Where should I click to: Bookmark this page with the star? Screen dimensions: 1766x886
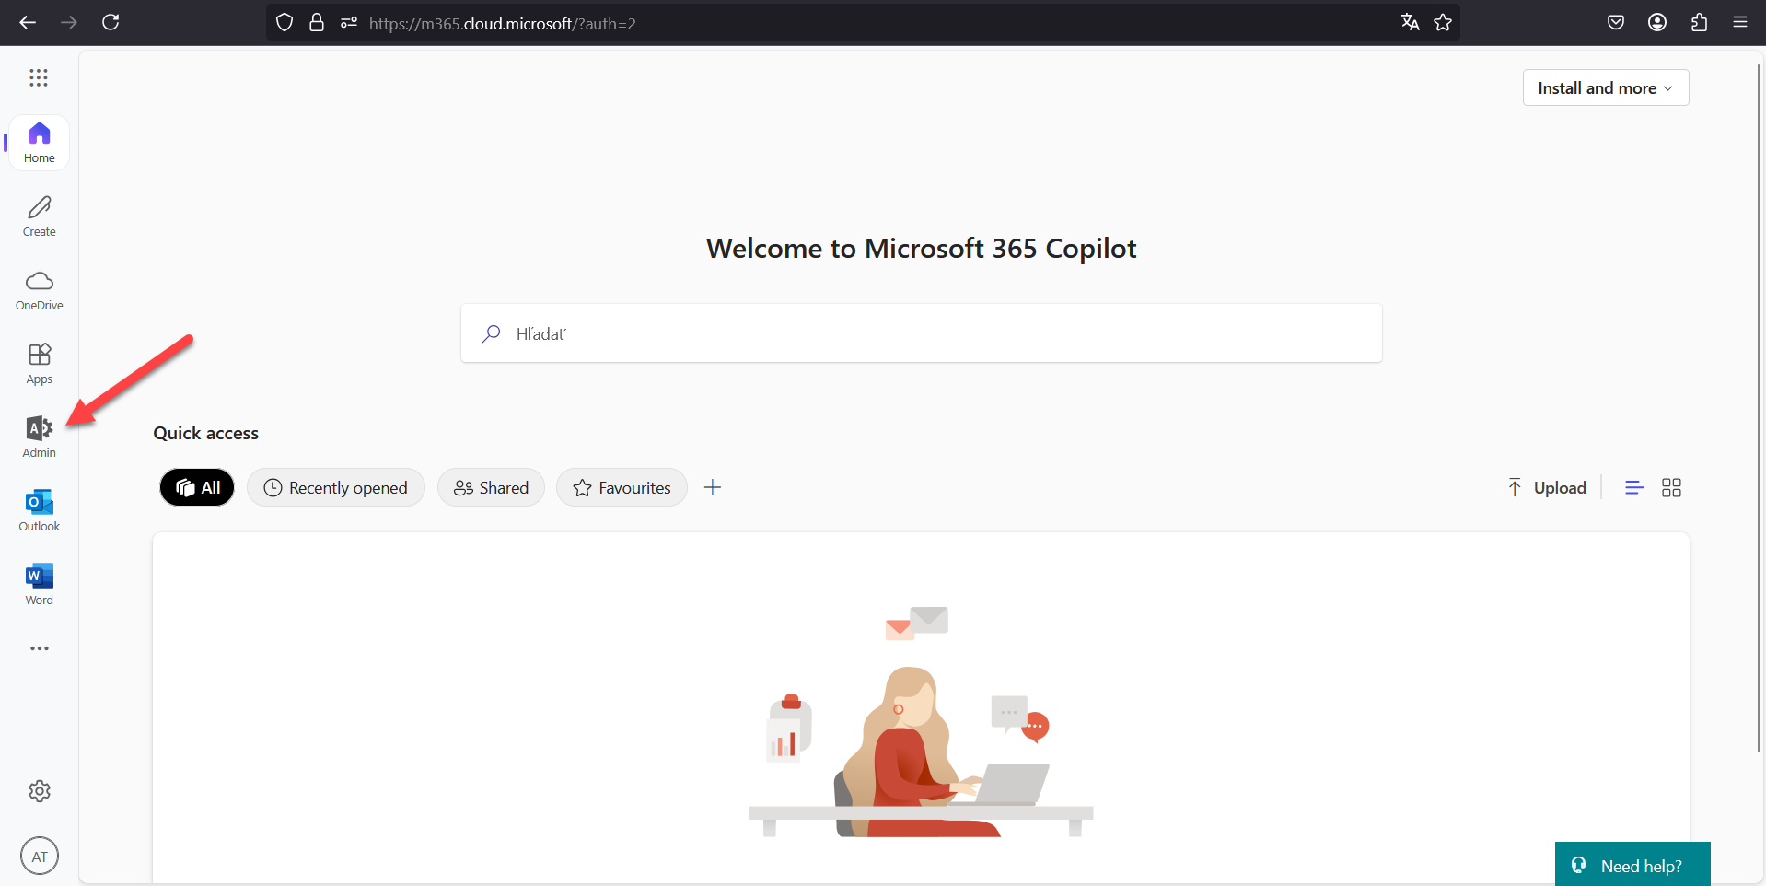[1443, 22]
